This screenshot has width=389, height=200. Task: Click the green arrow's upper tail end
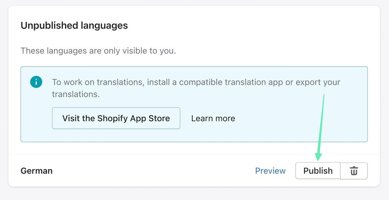click(x=324, y=96)
